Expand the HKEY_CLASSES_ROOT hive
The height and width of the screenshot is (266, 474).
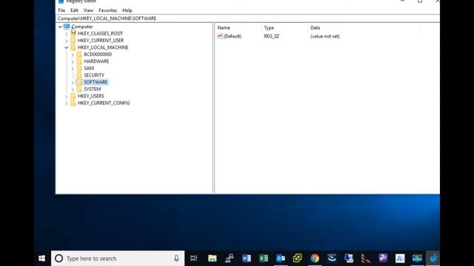pyautogui.click(x=66, y=34)
